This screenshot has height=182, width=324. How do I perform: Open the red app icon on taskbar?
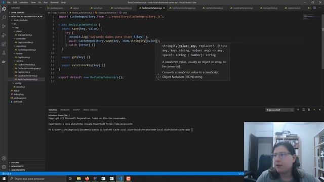tap(128, 178)
